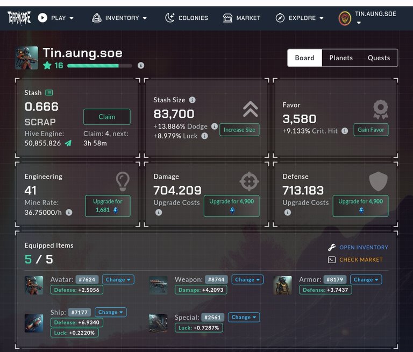Click the Ship #7177 thumbnail
Viewport: 413px width, 352px height.
click(34, 323)
